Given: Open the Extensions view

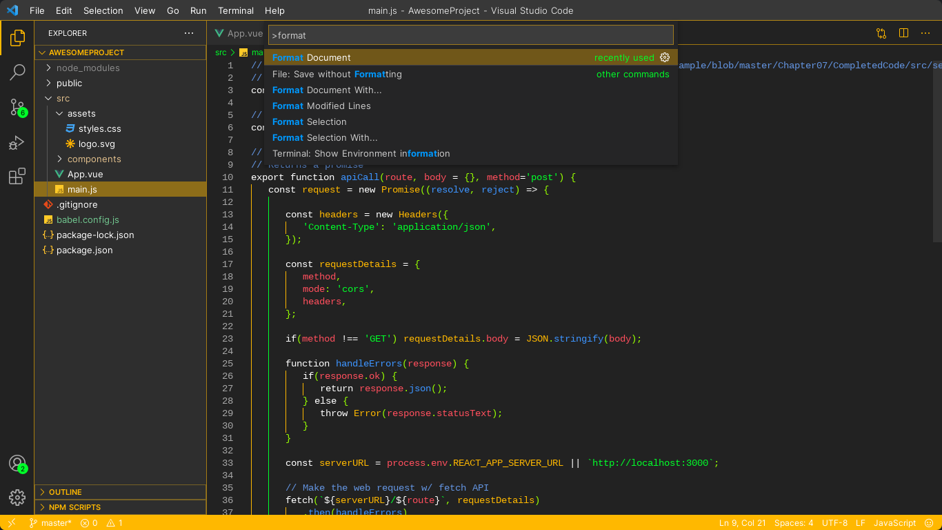Looking at the screenshot, I should 17,177.
